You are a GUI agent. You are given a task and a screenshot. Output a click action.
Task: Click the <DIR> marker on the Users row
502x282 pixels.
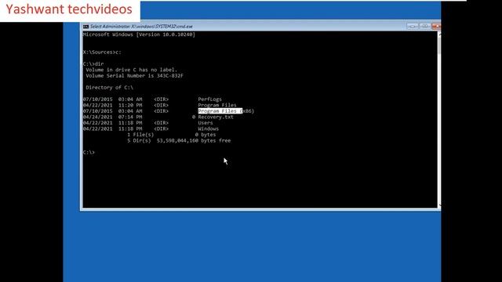coord(161,123)
